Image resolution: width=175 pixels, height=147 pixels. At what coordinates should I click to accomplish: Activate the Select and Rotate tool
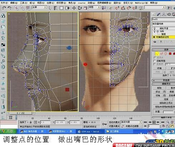tap(80, 8)
